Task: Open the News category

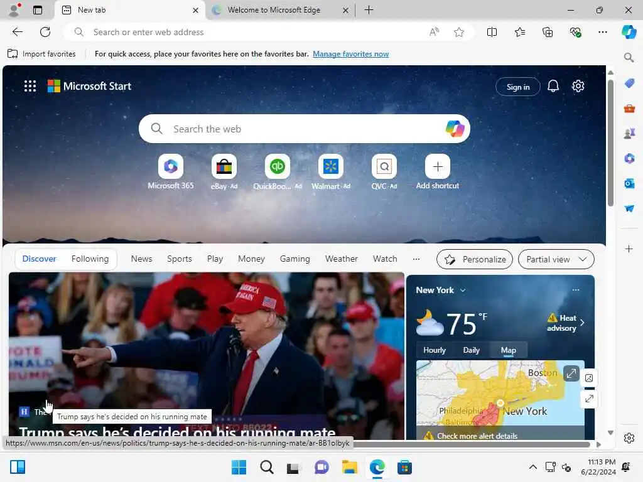Action: pos(141,259)
